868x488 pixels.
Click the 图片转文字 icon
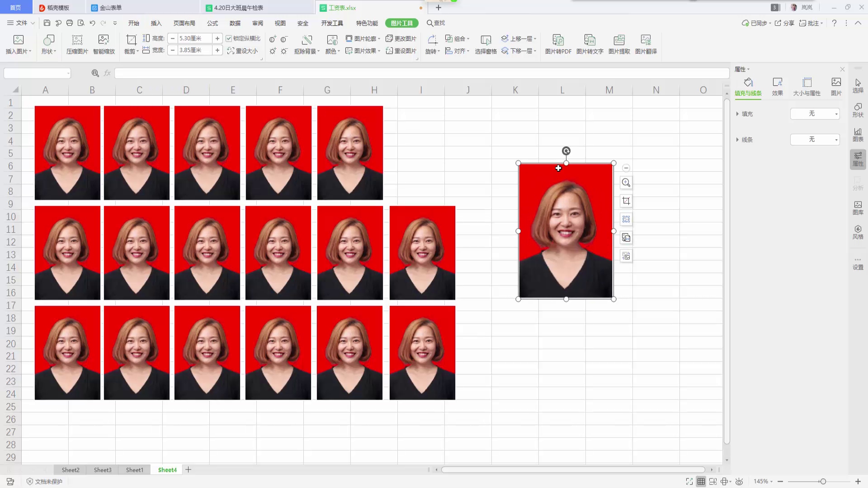[590, 40]
